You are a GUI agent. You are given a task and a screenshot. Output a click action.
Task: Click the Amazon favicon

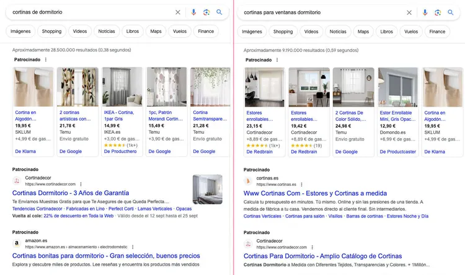click(17, 243)
